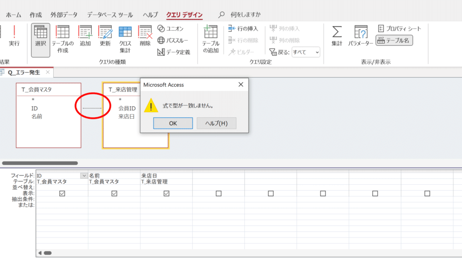Screen dimensions: 462x266
Task: Open the パラメーター parameters dialog
Action: [361, 36]
